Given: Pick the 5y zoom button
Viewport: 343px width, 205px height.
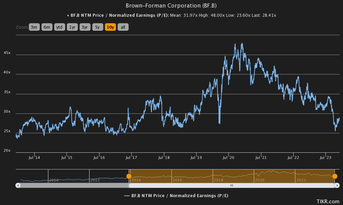Looking at the screenshot, I should pos(98,27).
